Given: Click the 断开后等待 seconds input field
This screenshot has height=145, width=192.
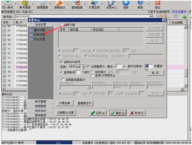Looking at the screenshot, I should 149,66.
